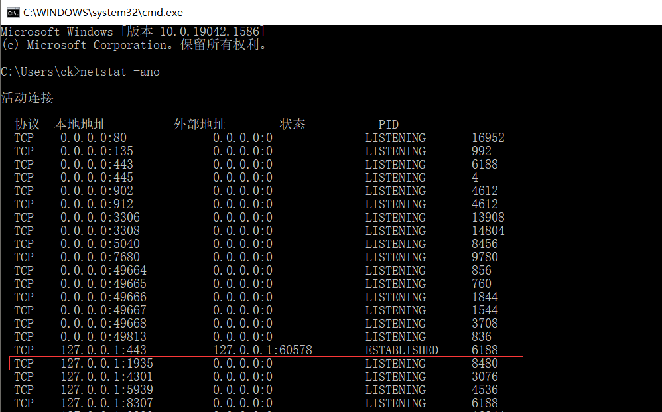Viewport: 662px width, 412px height.
Task: Click the window title C:\WINDOWS\system32\cmd.exe
Action: (x=103, y=12)
